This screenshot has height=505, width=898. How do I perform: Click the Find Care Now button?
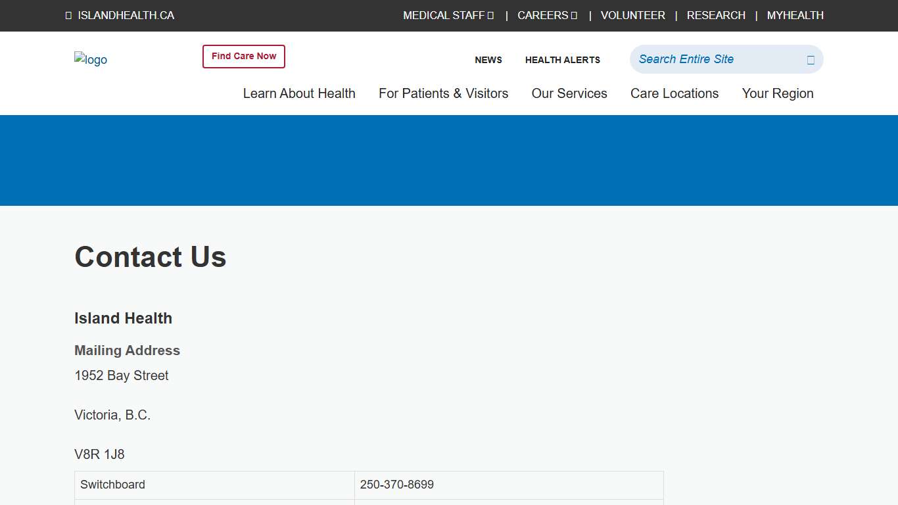[243, 57]
